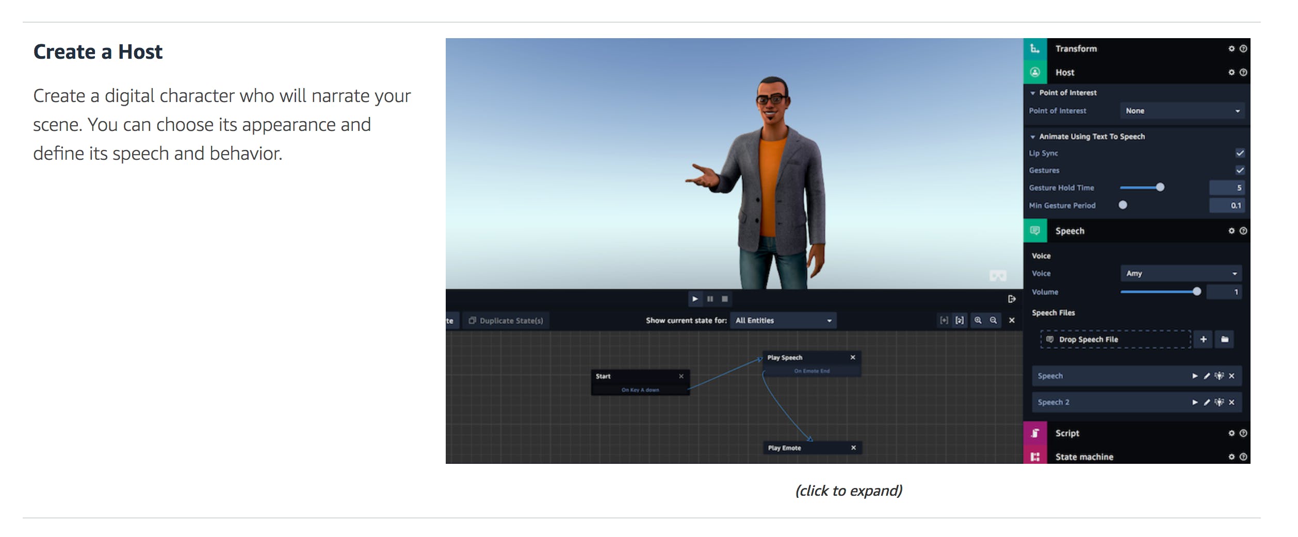Click the Min Gesture Period value field
This screenshot has height=537, width=1298.
(1227, 205)
